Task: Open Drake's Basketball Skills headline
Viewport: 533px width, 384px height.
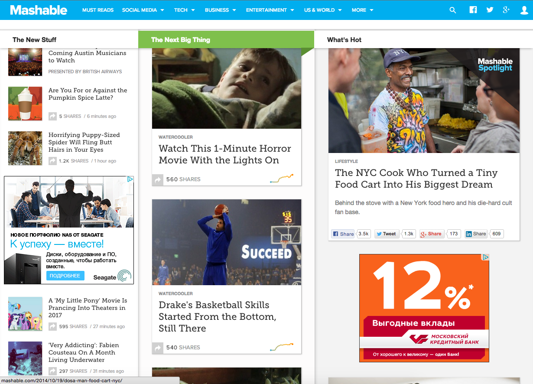Action: (x=217, y=316)
